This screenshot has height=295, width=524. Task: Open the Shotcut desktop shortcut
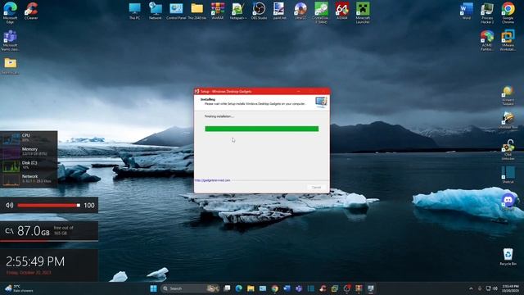click(x=508, y=175)
